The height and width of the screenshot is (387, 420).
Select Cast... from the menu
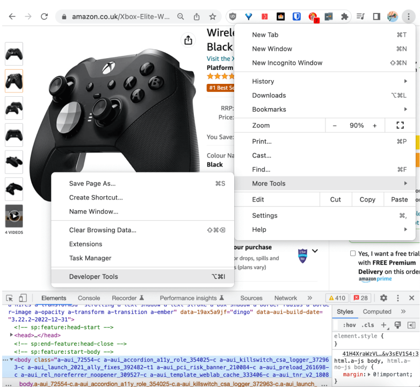(x=325, y=155)
